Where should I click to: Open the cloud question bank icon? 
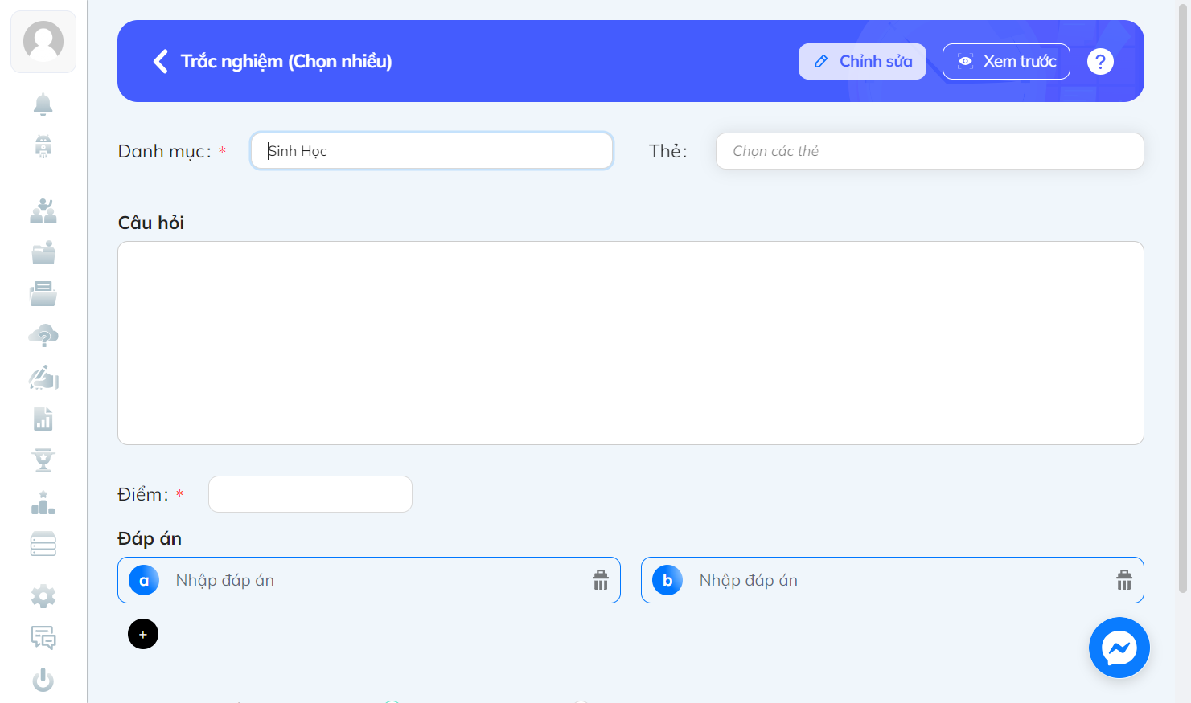pos(43,336)
